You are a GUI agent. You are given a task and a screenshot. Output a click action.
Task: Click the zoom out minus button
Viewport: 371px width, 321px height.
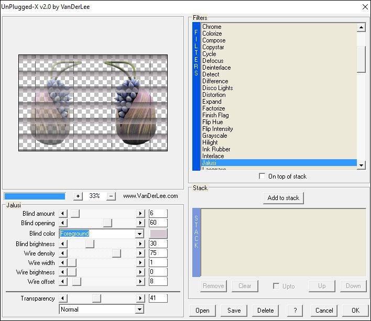click(111, 196)
